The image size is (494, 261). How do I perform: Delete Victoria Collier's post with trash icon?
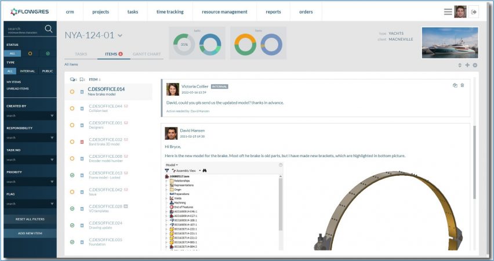tap(462, 85)
